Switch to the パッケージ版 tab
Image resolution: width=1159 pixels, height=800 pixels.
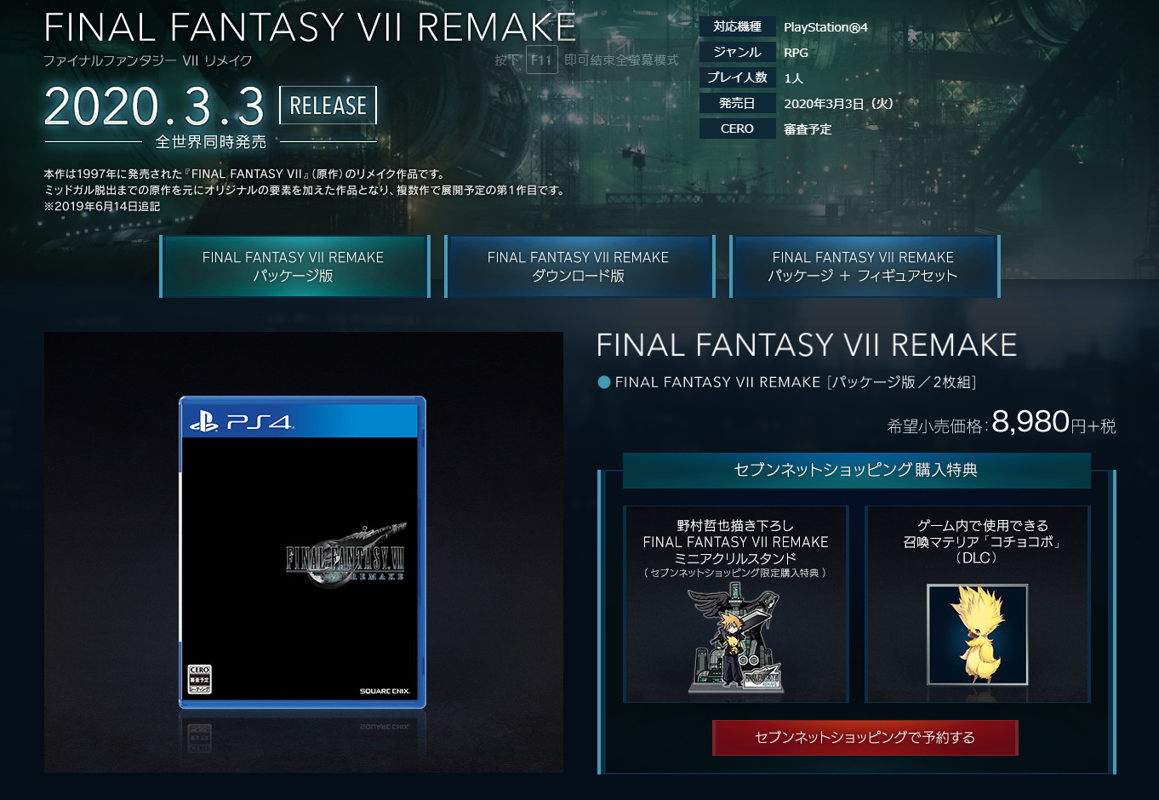(x=294, y=266)
